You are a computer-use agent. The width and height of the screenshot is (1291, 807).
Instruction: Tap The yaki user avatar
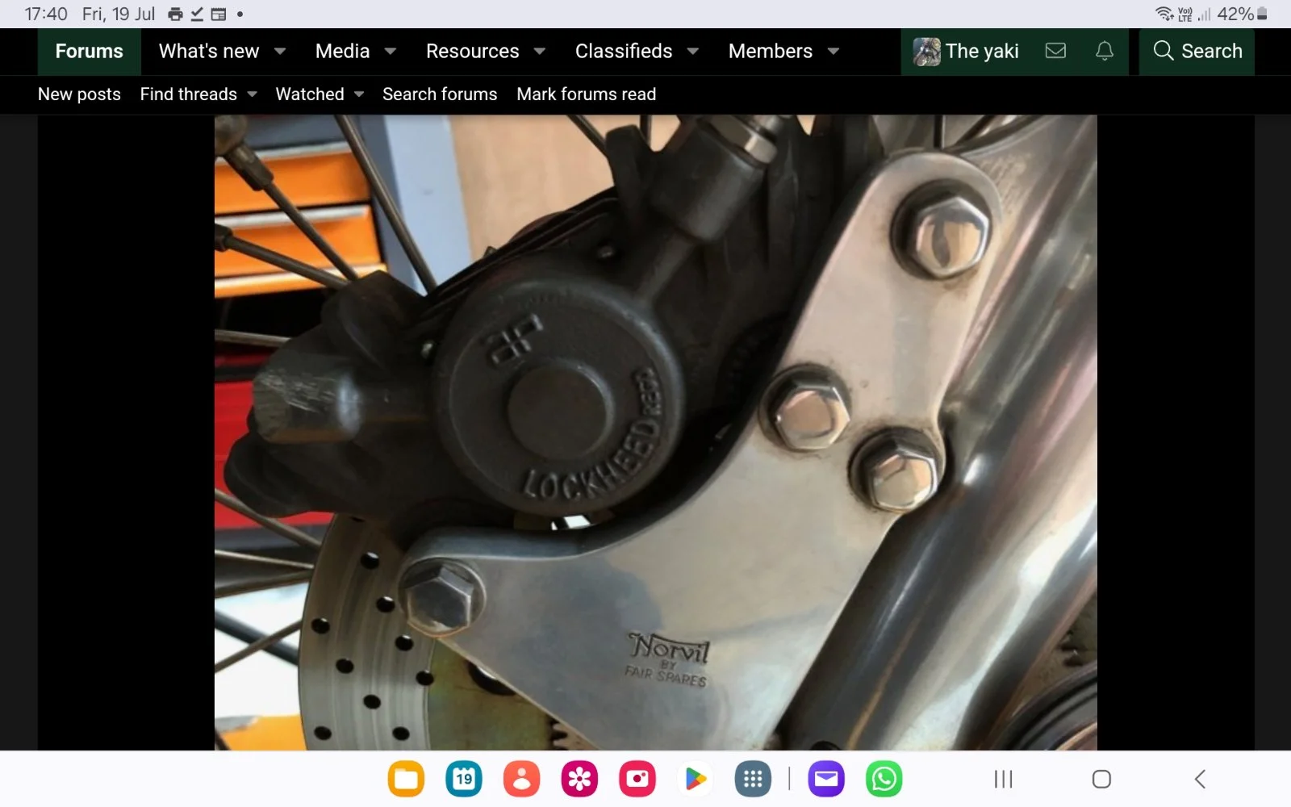[926, 52]
